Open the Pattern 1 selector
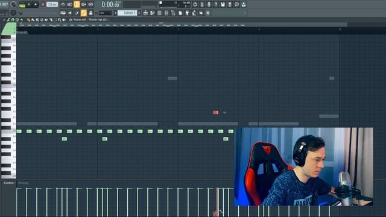The height and width of the screenshot is (217, 386). 127,13
